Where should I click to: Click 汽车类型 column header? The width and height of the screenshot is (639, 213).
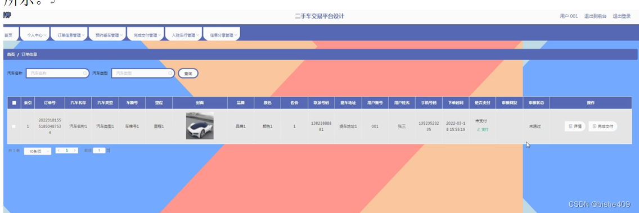pos(105,103)
